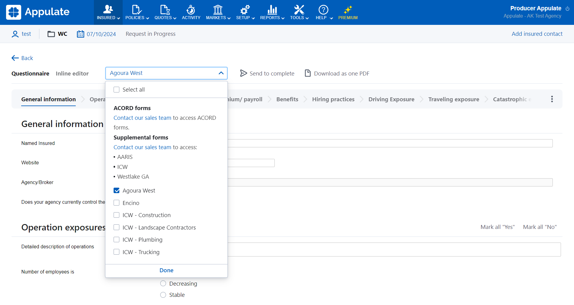Click Contact our sales team under ACORD forms
The height and width of the screenshot is (305, 574).
tap(142, 118)
